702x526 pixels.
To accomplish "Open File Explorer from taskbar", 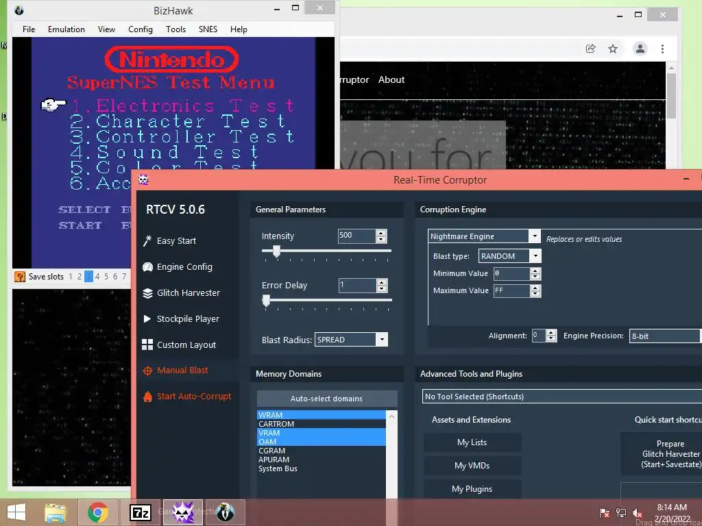I will pos(56,512).
